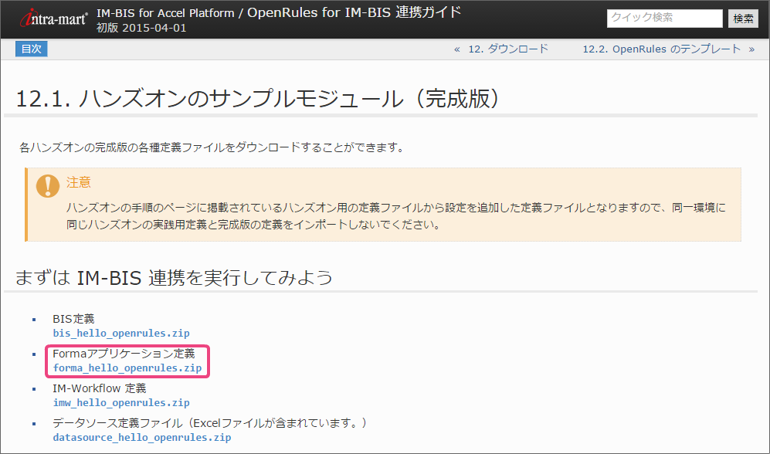
Task: Click the header title IM-BIS for Accel Platform
Action: coord(165,13)
